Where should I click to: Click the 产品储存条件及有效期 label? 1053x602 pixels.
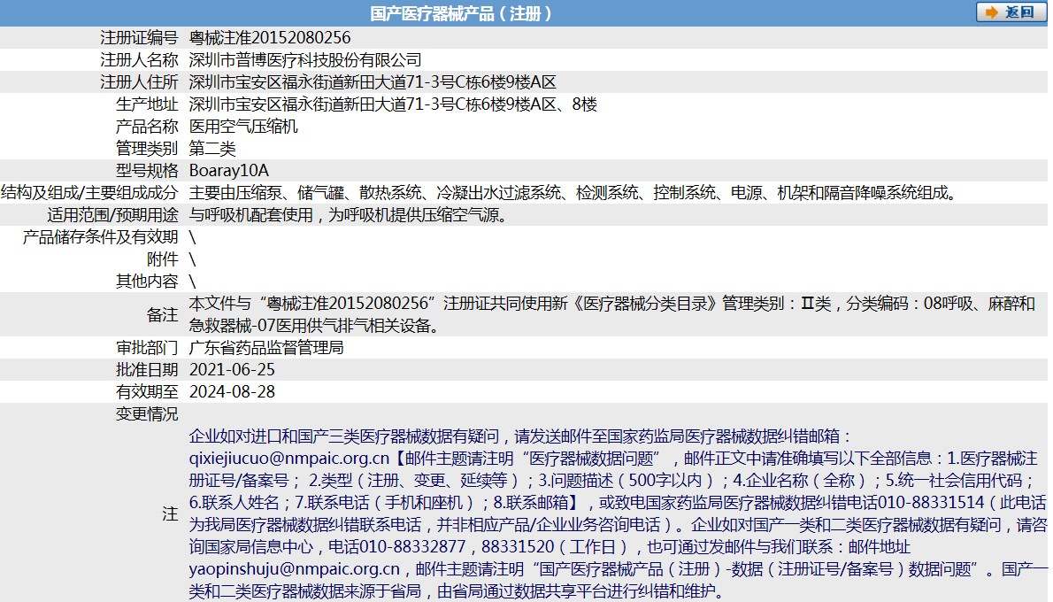(x=101, y=237)
